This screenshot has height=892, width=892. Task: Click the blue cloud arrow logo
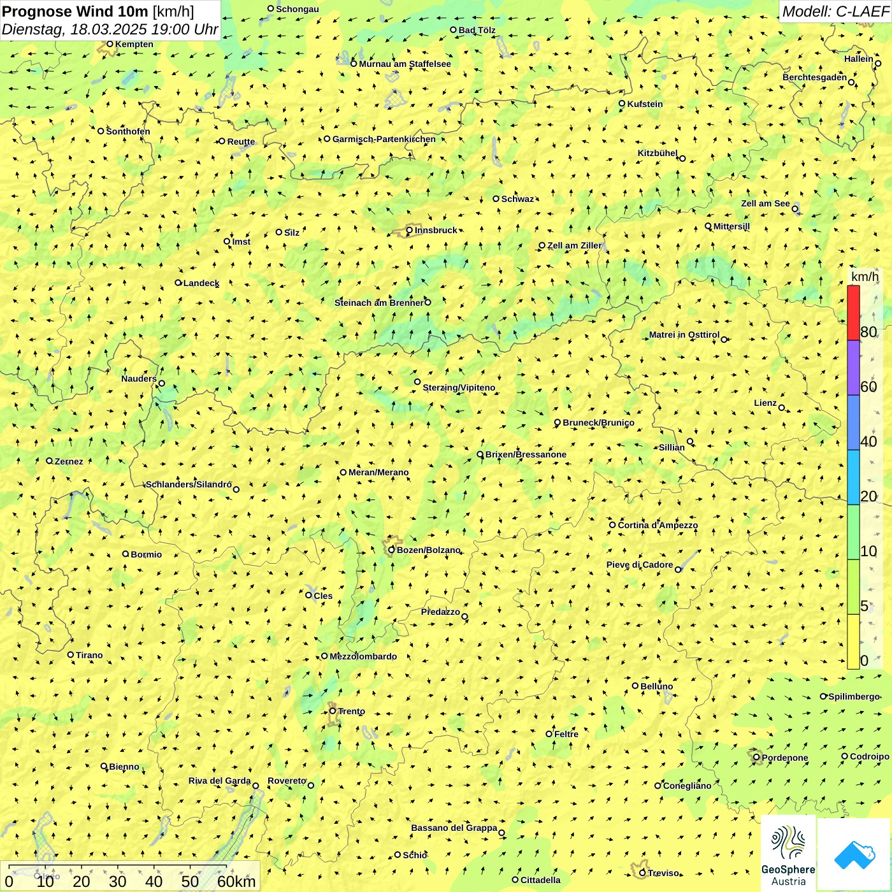(x=854, y=854)
